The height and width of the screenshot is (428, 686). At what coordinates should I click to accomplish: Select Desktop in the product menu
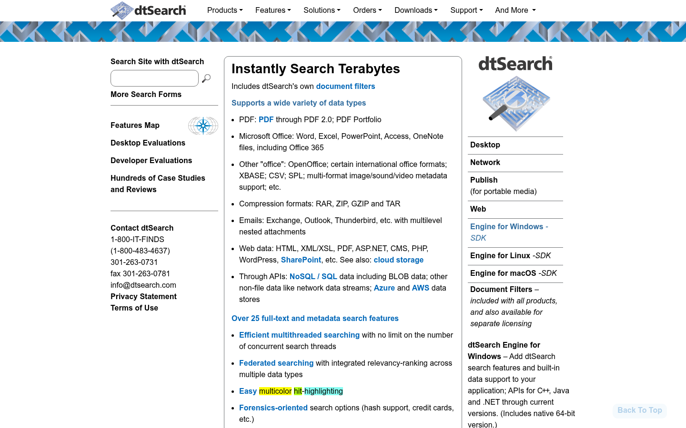click(485, 145)
